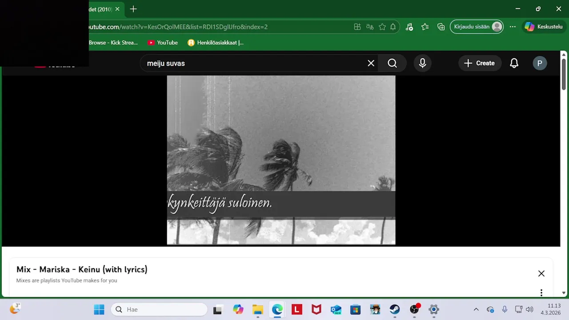Click the address bar notification bell
Screen dimensions: 569x320
(393, 27)
